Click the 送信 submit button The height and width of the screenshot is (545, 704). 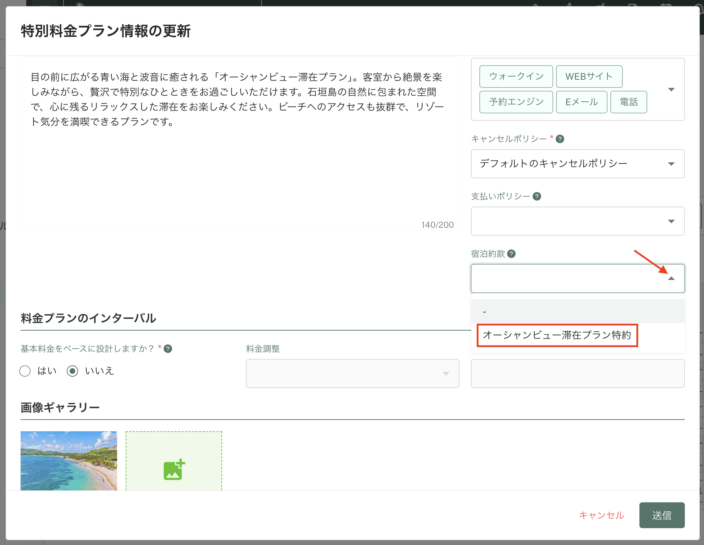point(662,515)
